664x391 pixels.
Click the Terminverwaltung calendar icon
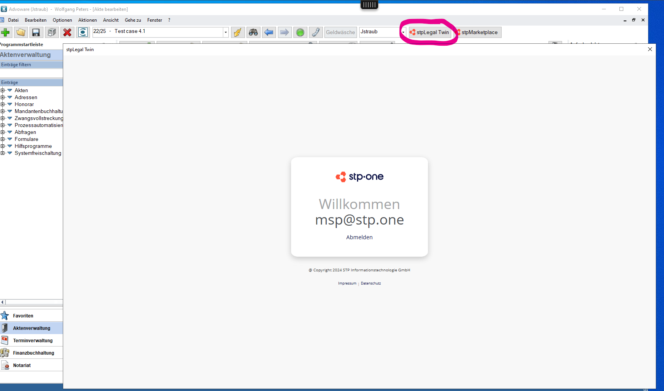coord(5,340)
